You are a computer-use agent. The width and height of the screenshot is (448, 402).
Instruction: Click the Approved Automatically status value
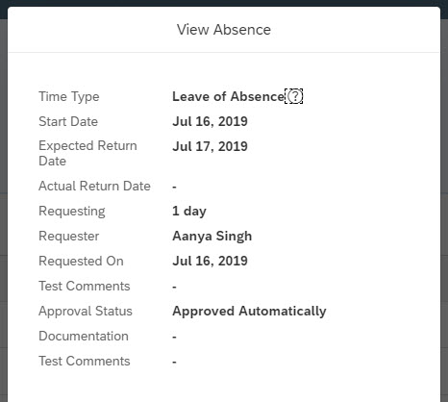(x=249, y=312)
